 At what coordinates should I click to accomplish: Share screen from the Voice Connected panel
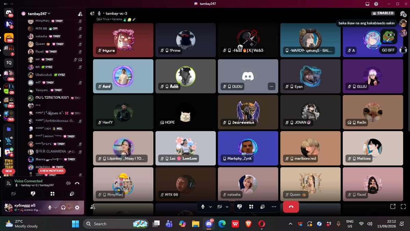coord(33,194)
